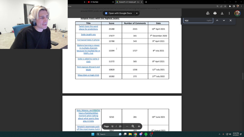Open "Soda is asked to name 3" link
This screenshot has height=137, width=244.
pyautogui.click(x=88, y=60)
